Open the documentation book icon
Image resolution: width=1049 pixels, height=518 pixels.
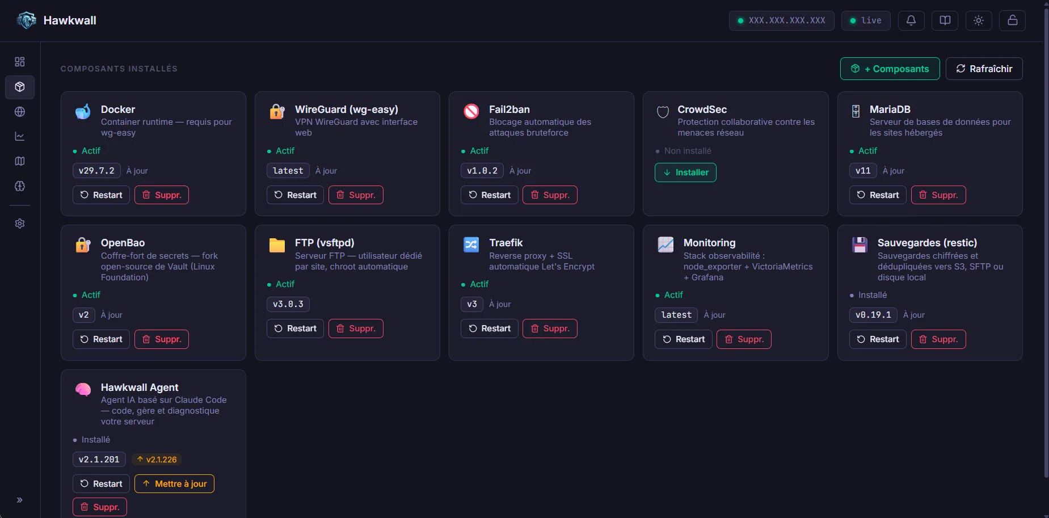click(945, 20)
